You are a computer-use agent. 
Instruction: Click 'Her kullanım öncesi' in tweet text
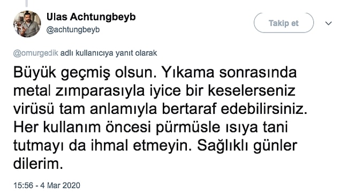82,128
